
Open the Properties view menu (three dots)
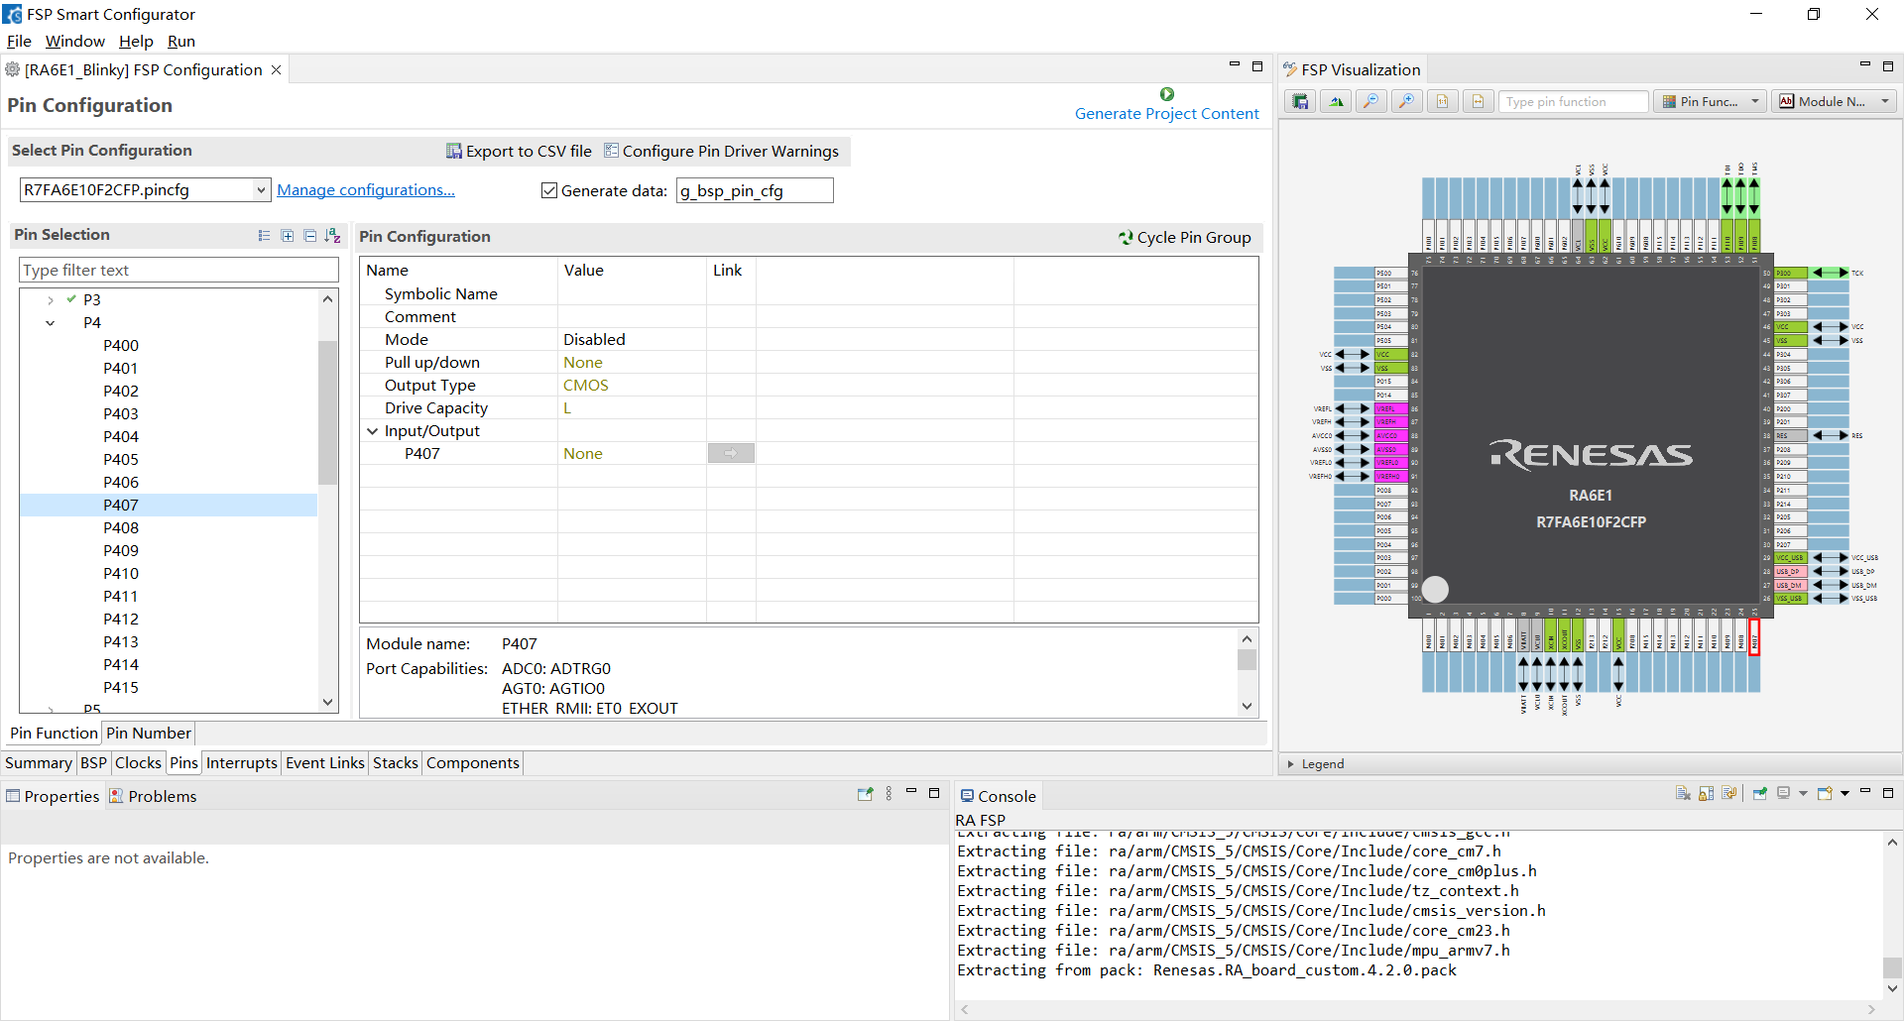click(889, 794)
